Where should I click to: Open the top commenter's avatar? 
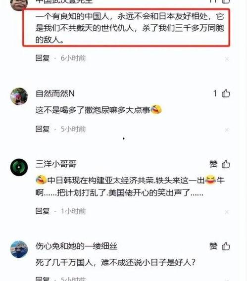point(19,4)
